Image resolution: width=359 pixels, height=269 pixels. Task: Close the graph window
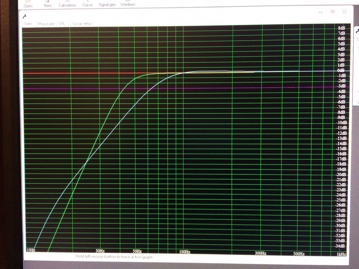coord(344,11)
